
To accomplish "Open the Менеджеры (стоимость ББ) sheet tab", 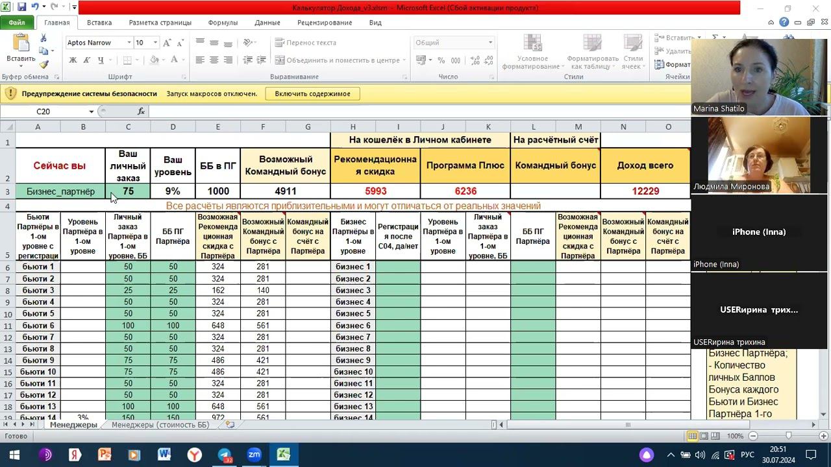I will pos(160,425).
